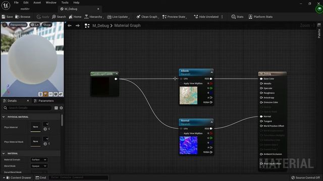323x181 pixels.
Task: Toggle Hide Unrelated nodes
Action: click(206, 17)
